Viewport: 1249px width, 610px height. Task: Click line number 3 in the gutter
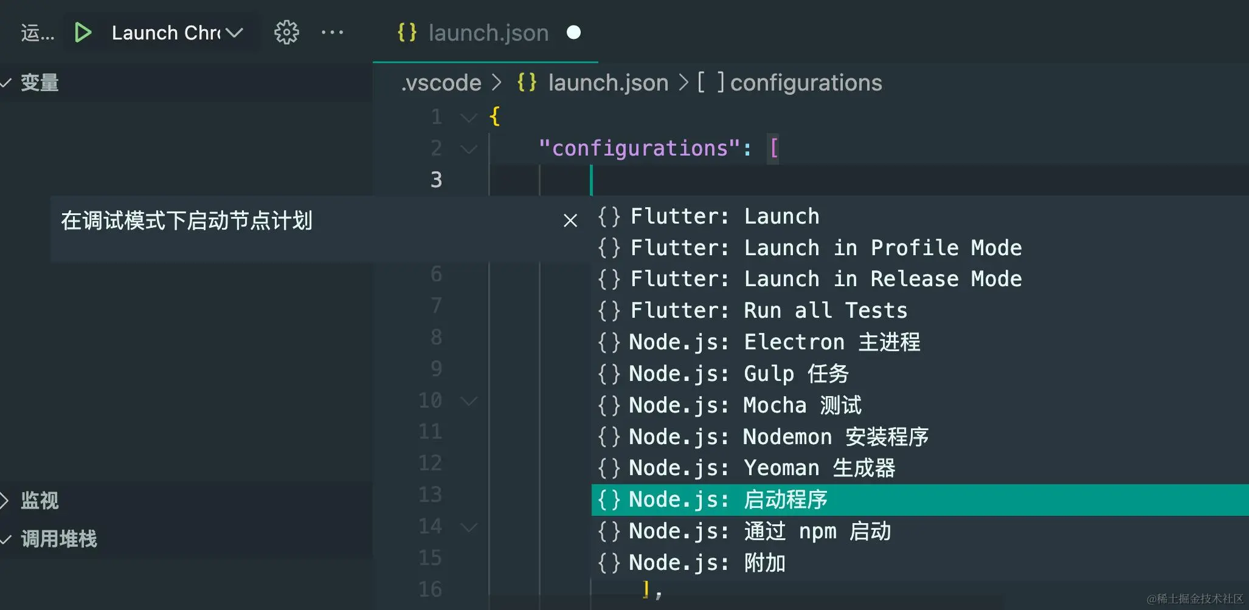click(x=436, y=180)
